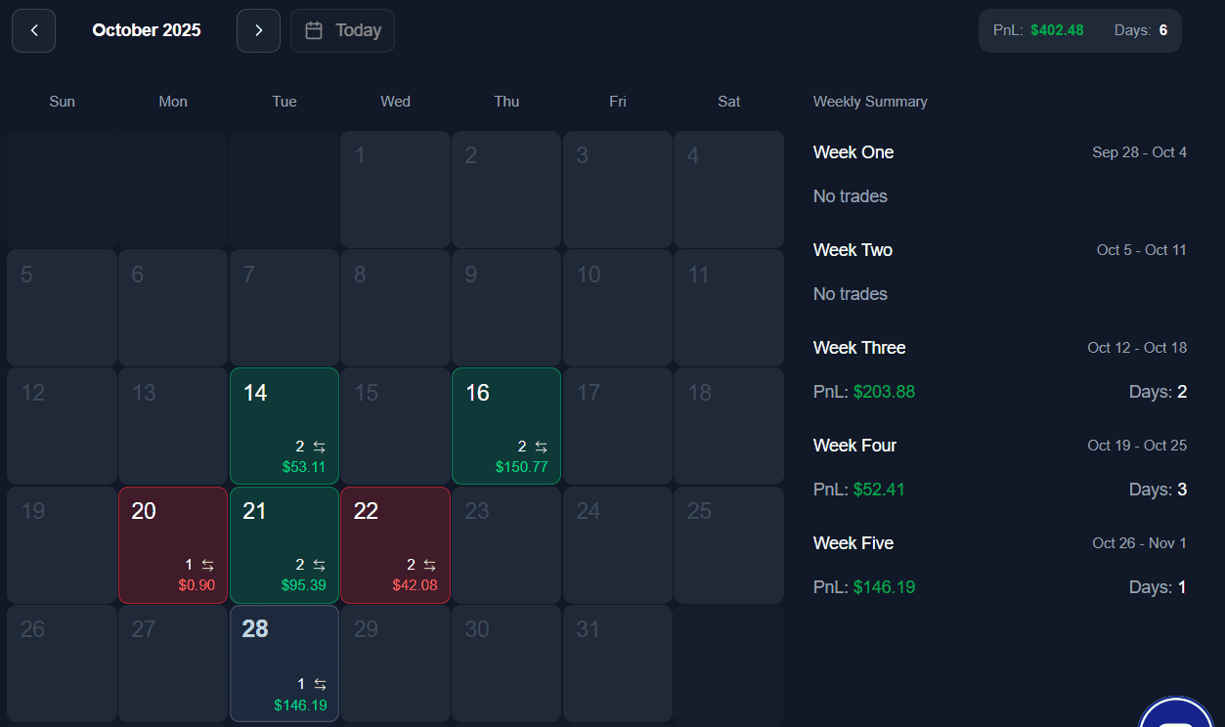Click trades swap icon on October 20

[207, 565]
